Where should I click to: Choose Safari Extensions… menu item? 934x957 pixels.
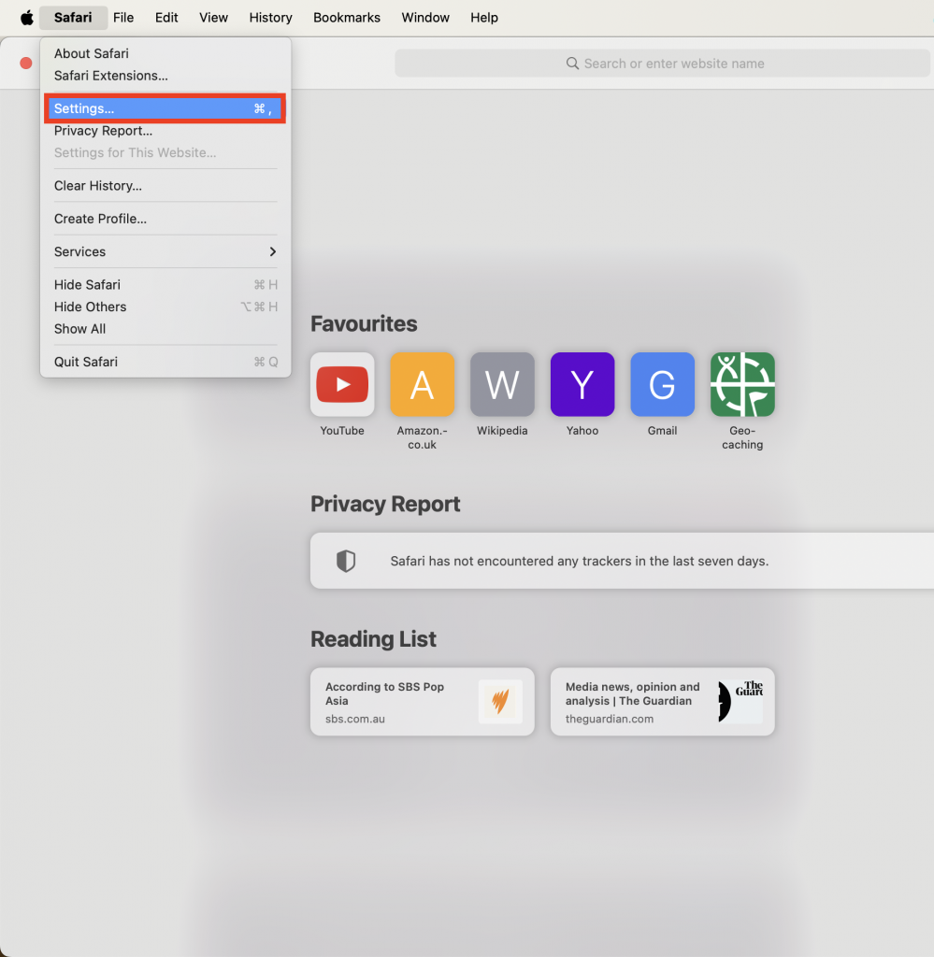(x=165, y=76)
